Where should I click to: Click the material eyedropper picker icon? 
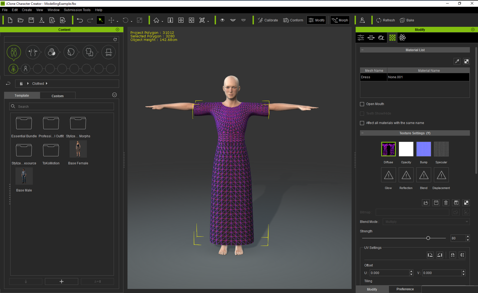[457, 61]
